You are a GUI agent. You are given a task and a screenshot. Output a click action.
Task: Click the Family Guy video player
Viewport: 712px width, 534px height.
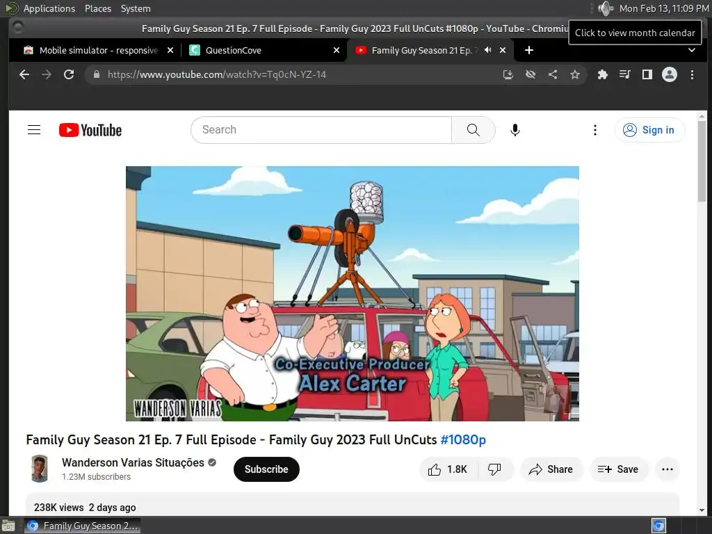pos(353,293)
